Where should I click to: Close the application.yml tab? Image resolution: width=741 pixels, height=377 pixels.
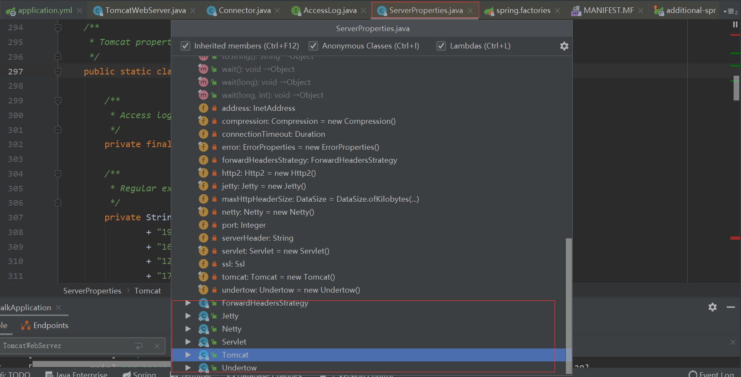point(79,10)
